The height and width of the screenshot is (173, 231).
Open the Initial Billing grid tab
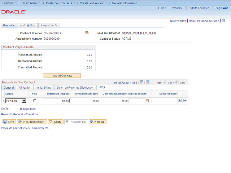[x=44, y=88]
